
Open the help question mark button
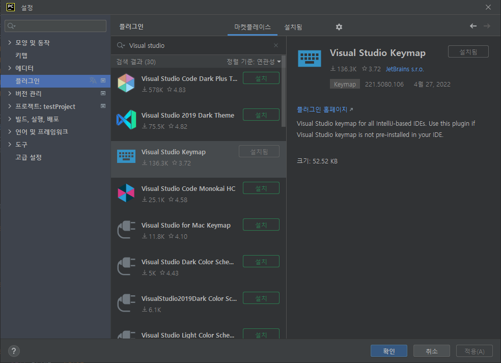pos(14,351)
